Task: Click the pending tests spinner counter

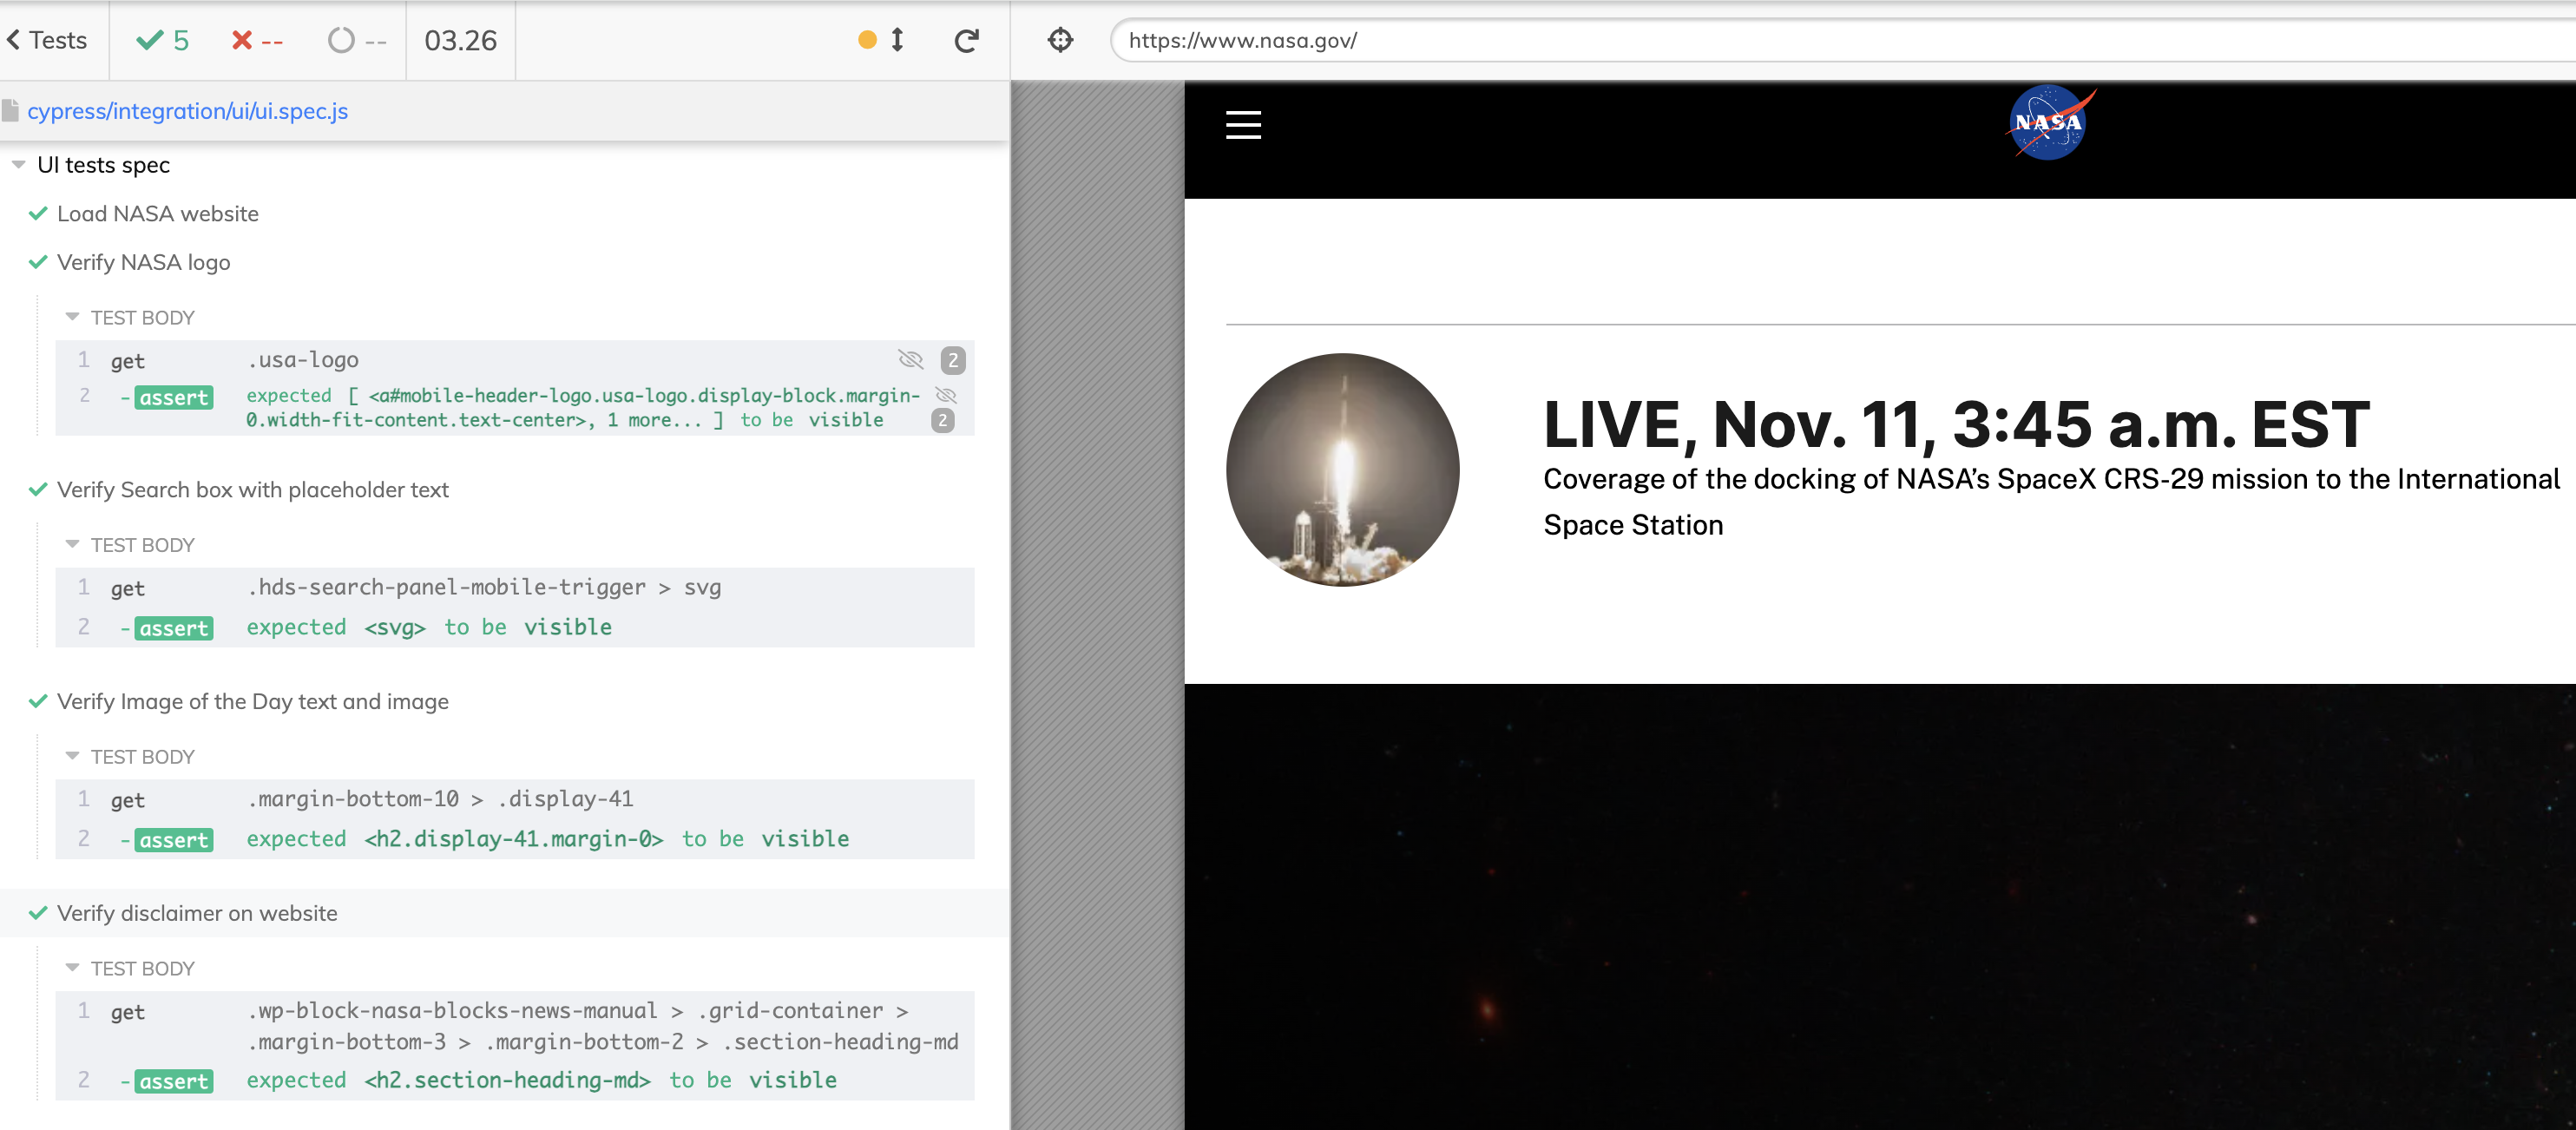Action: coord(356,40)
